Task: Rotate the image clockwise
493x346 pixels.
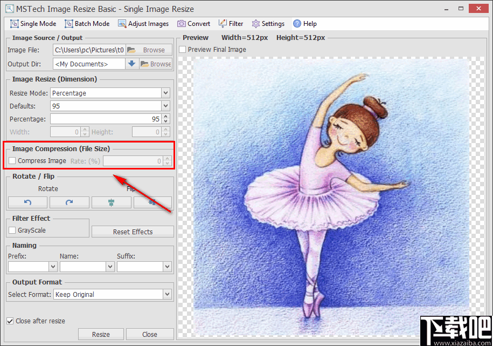Action: click(69, 202)
